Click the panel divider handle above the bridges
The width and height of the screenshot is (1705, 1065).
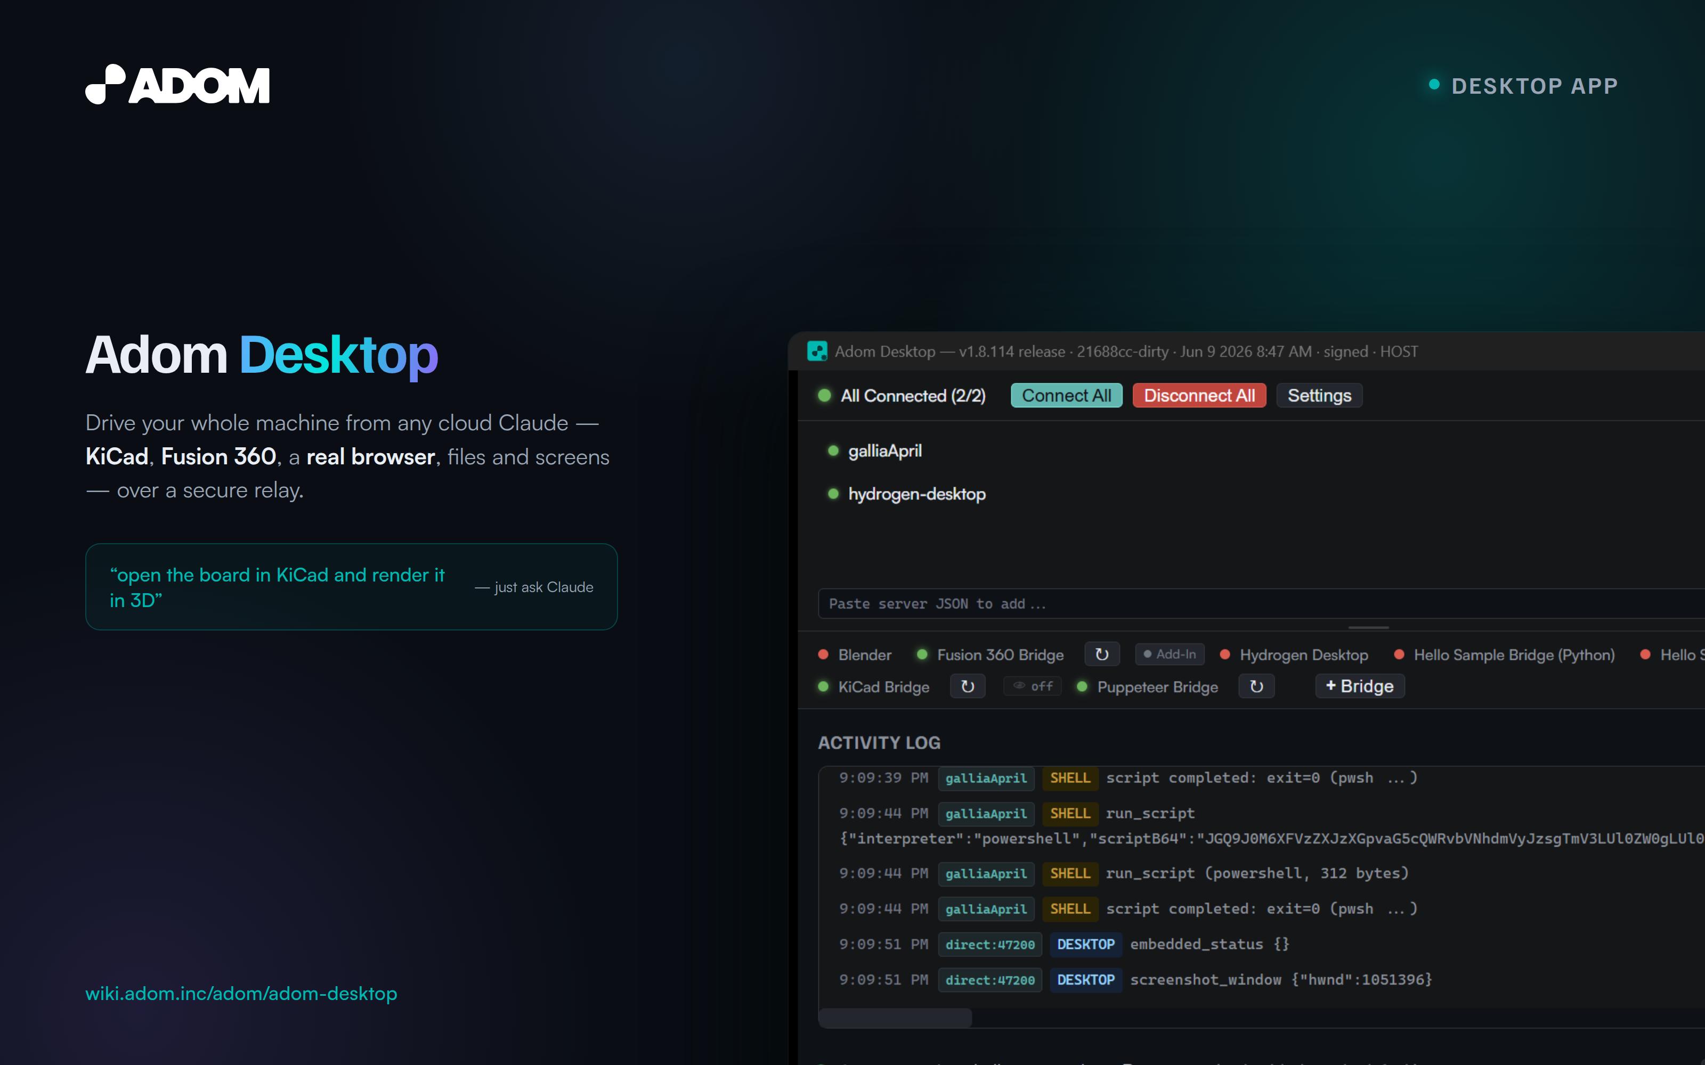coord(1368,628)
